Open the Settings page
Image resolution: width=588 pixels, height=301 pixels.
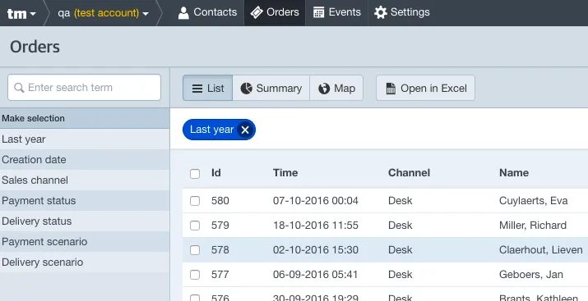[402, 13]
